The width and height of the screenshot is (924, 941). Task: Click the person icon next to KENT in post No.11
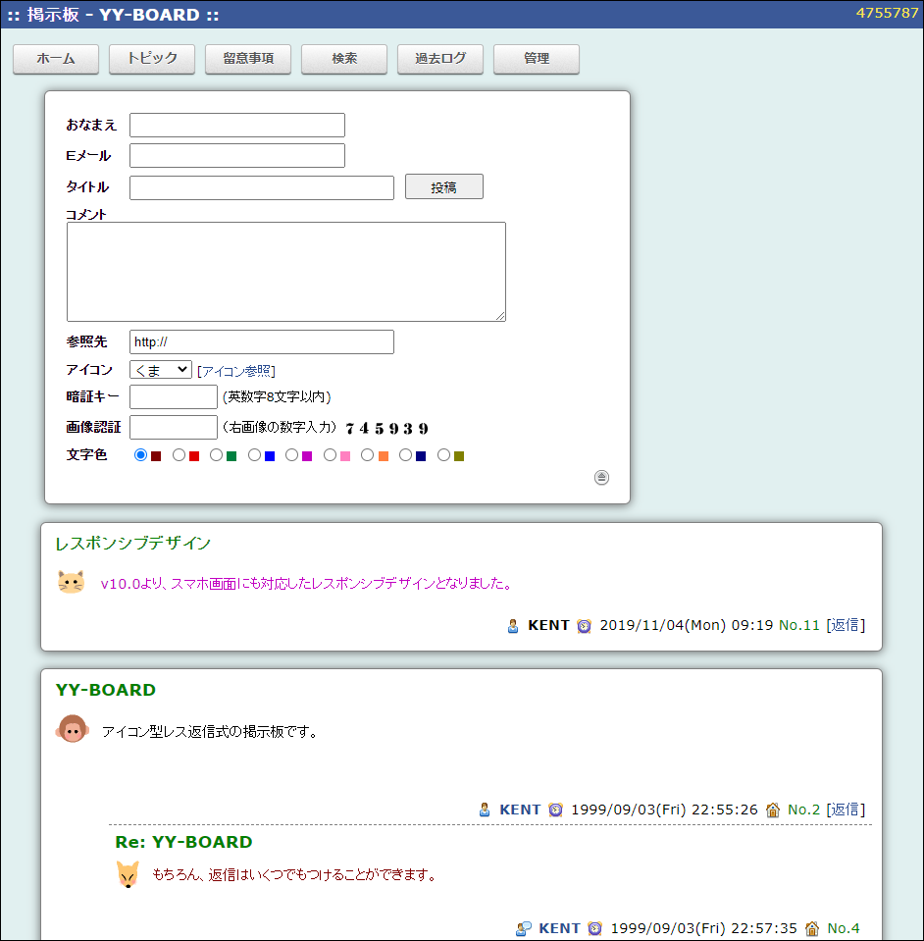click(x=511, y=625)
